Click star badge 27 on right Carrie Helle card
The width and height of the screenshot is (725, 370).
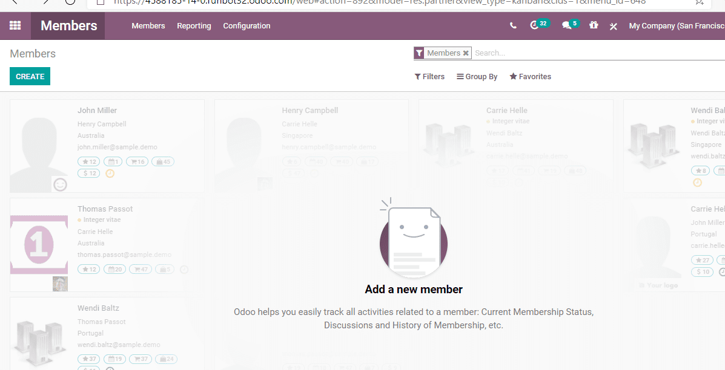click(703, 260)
